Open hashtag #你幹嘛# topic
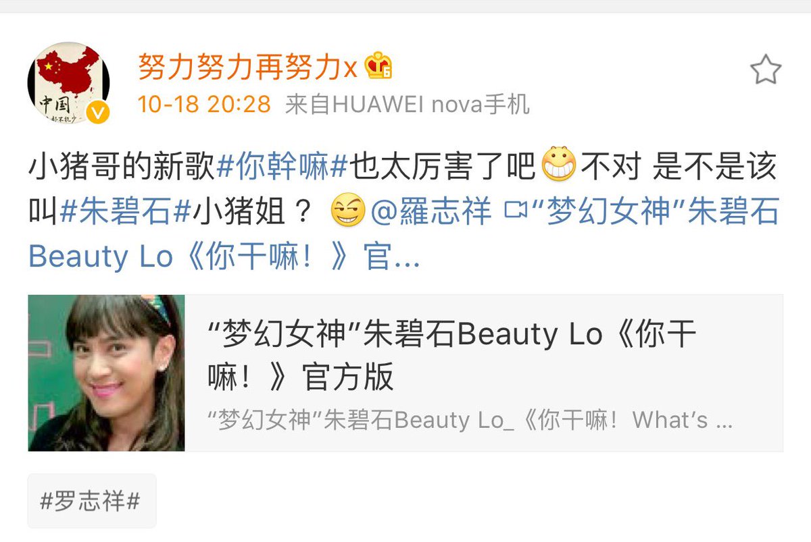Image resolution: width=811 pixels, height=542 pixels. point(282,166)
